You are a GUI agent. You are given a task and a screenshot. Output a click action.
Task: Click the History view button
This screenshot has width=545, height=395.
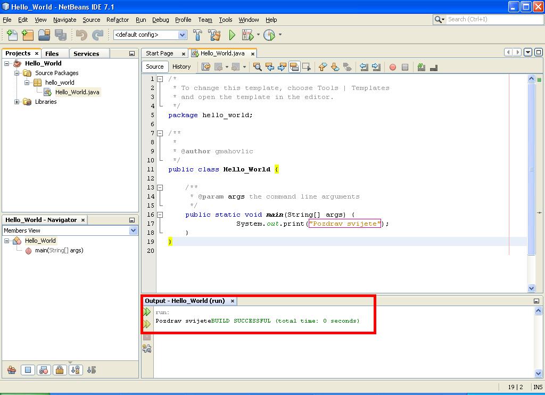point(181,67)
